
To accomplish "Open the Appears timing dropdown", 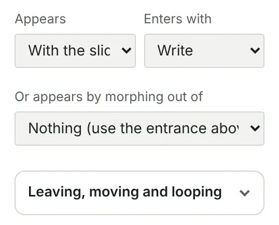I will [75, 51].
